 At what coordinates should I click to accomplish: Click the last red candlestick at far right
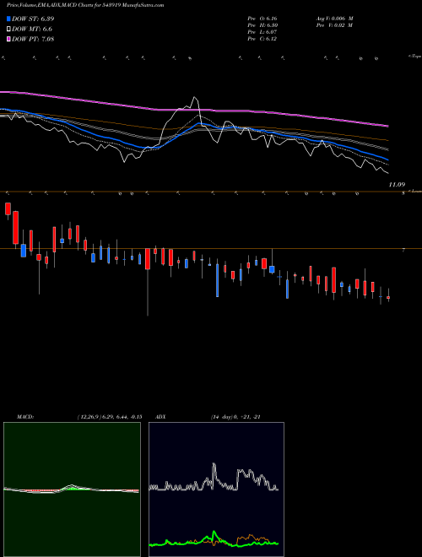pos(388,297)
